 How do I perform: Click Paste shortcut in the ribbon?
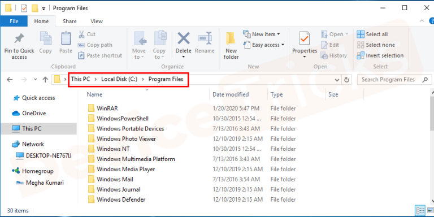click(x=100, y=55)
